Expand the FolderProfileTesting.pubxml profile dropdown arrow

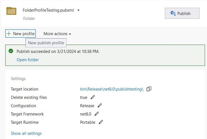pos(78,10)
